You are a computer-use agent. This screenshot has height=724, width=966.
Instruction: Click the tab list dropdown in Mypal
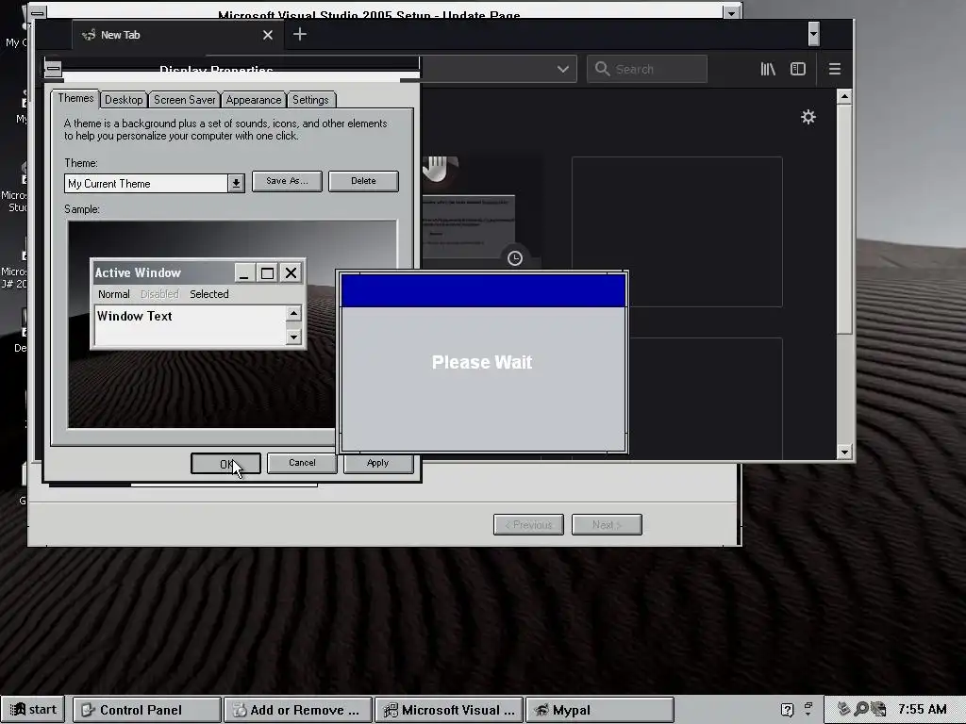813,35
